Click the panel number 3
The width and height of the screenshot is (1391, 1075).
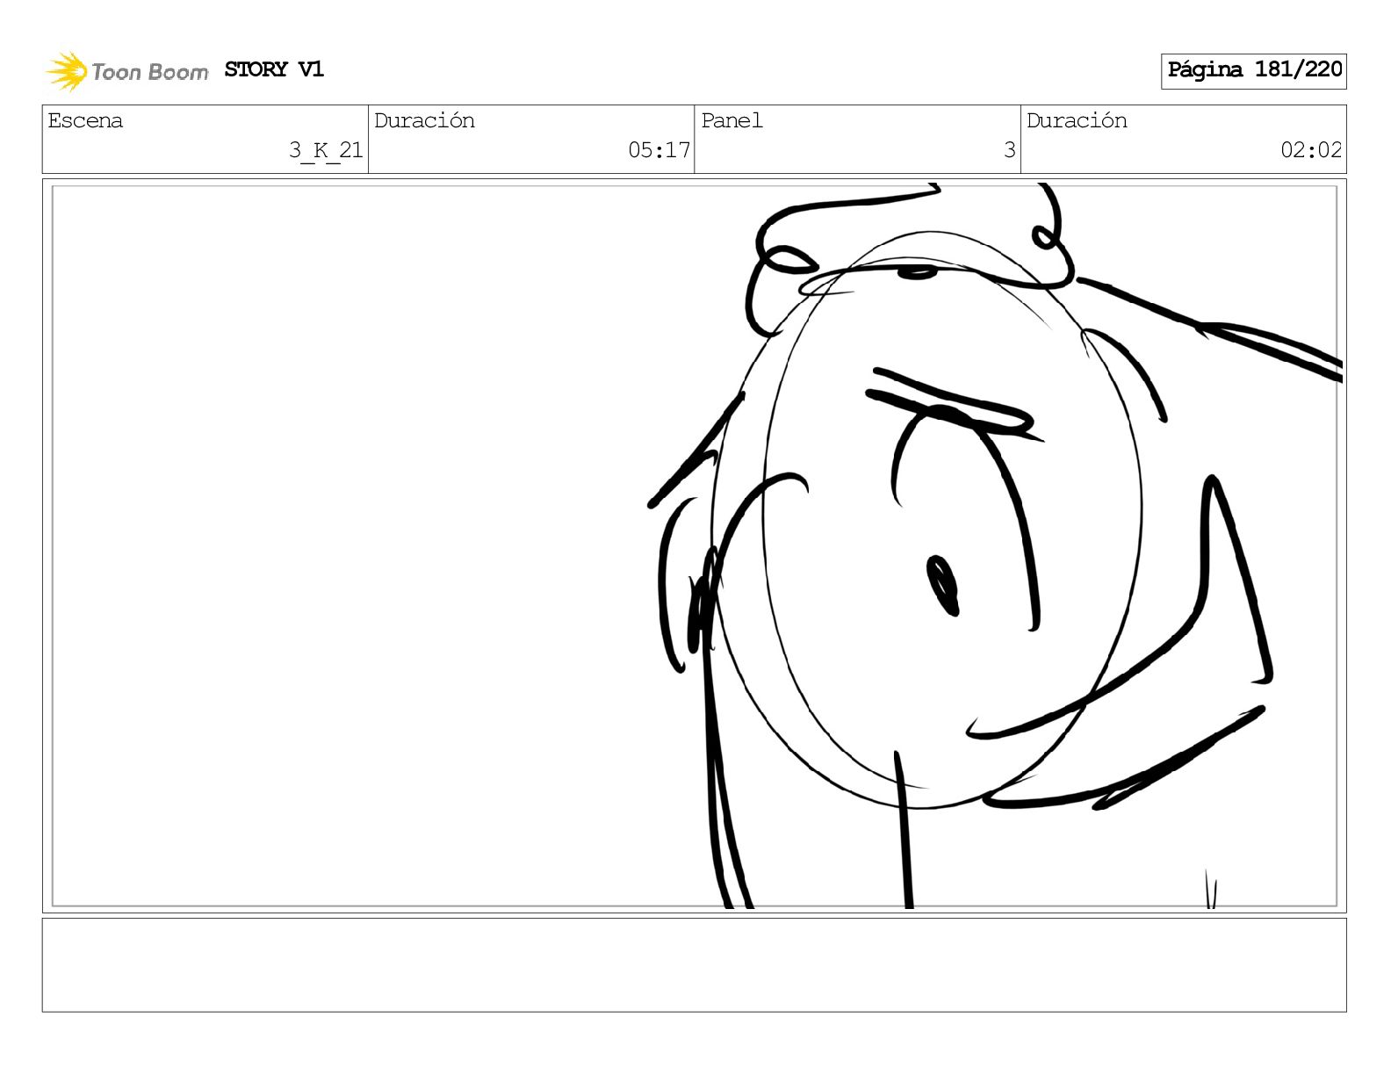pyautogui.click(x=1010, y=150)
